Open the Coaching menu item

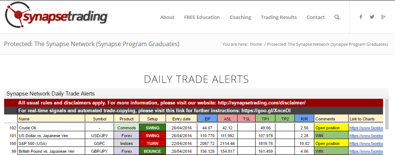[x=240, y=17]
